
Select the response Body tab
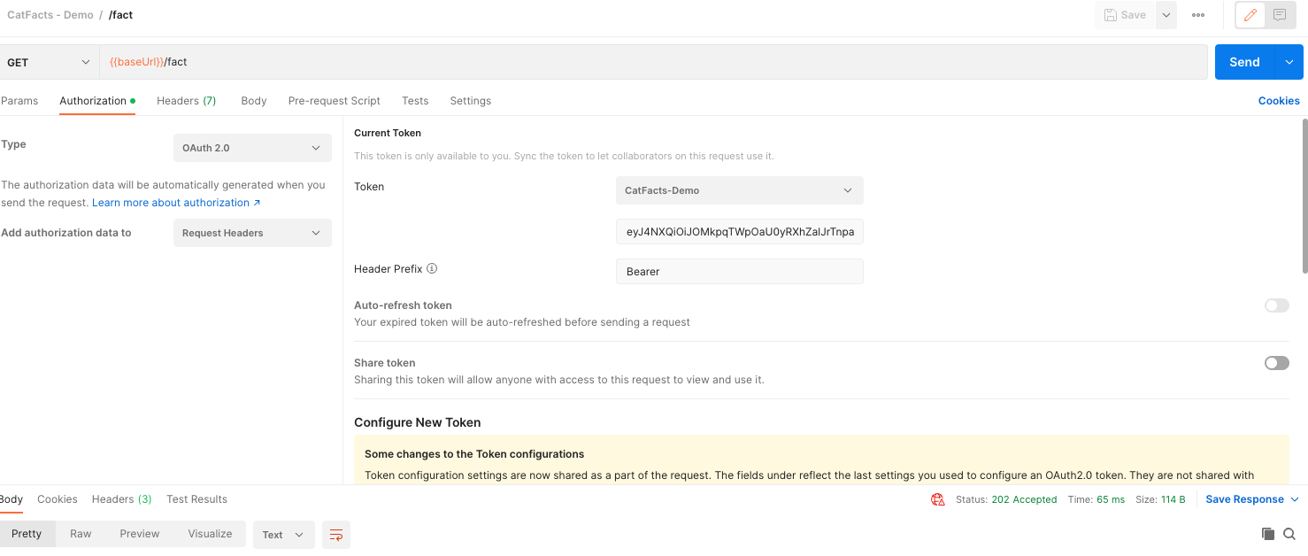click(x=12, y=499)
